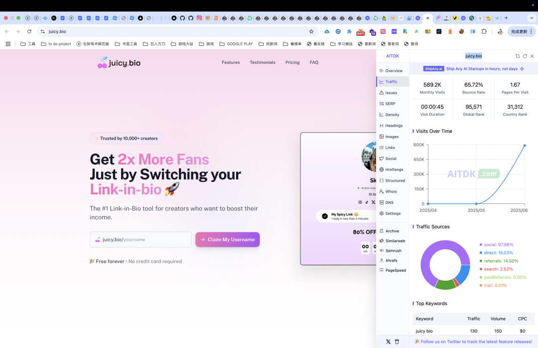Click the AITDK logo text
Viewport: 538px width, 348px height.
point(393,56)
